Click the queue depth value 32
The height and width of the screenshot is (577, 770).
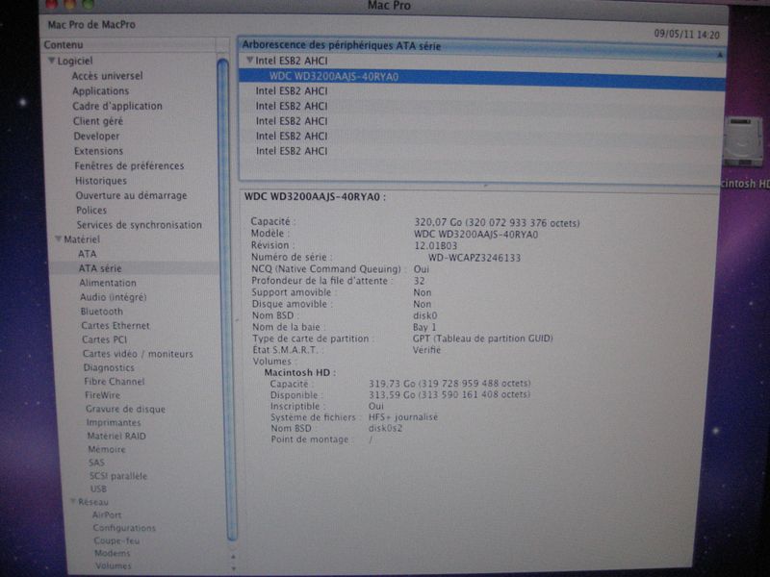tap(419, 281)
